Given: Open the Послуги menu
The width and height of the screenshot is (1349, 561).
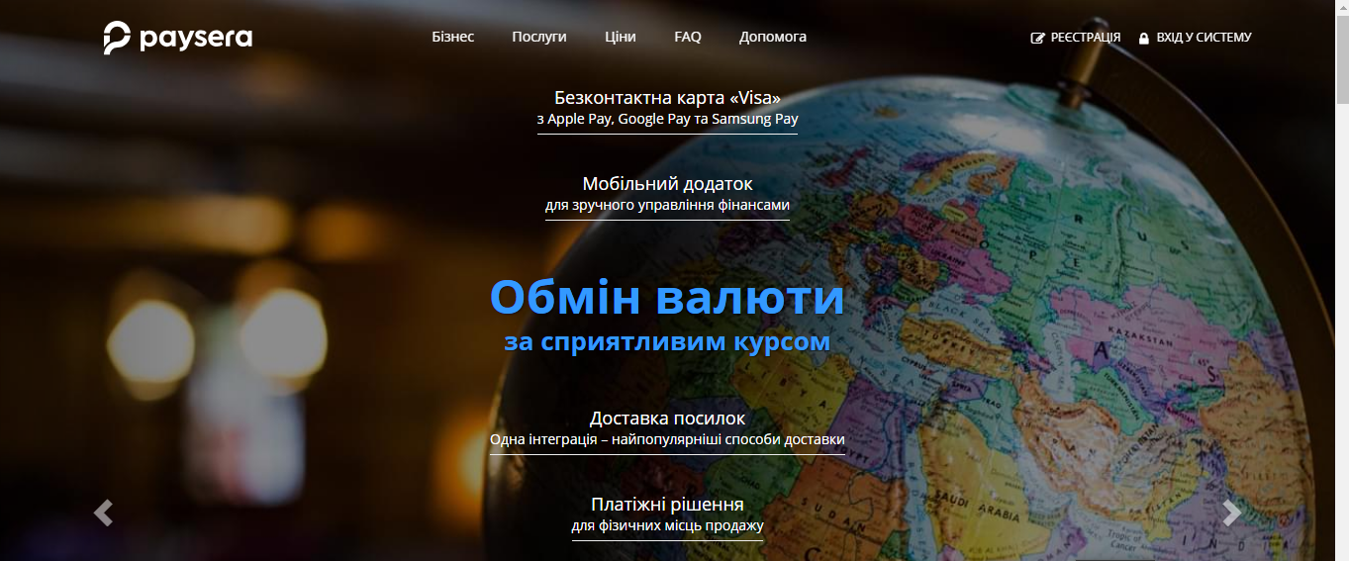Looking at the screenshot, I should pos(539,37).
